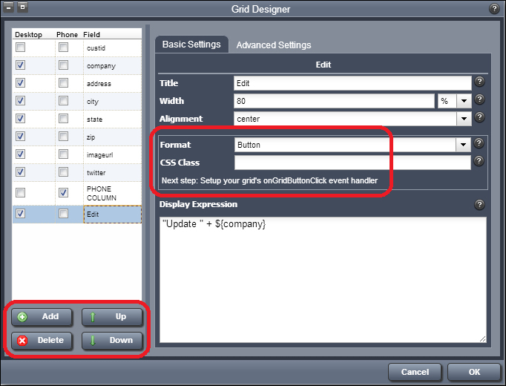The image size is (506, 386).
Task: Click the help icon next to Format
Action: (480, 144)
